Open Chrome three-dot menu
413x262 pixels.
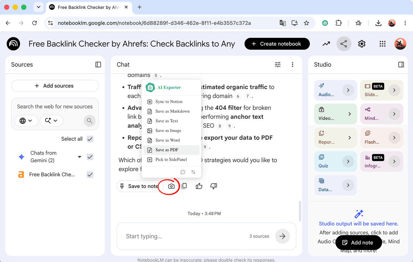coord(405,23)
